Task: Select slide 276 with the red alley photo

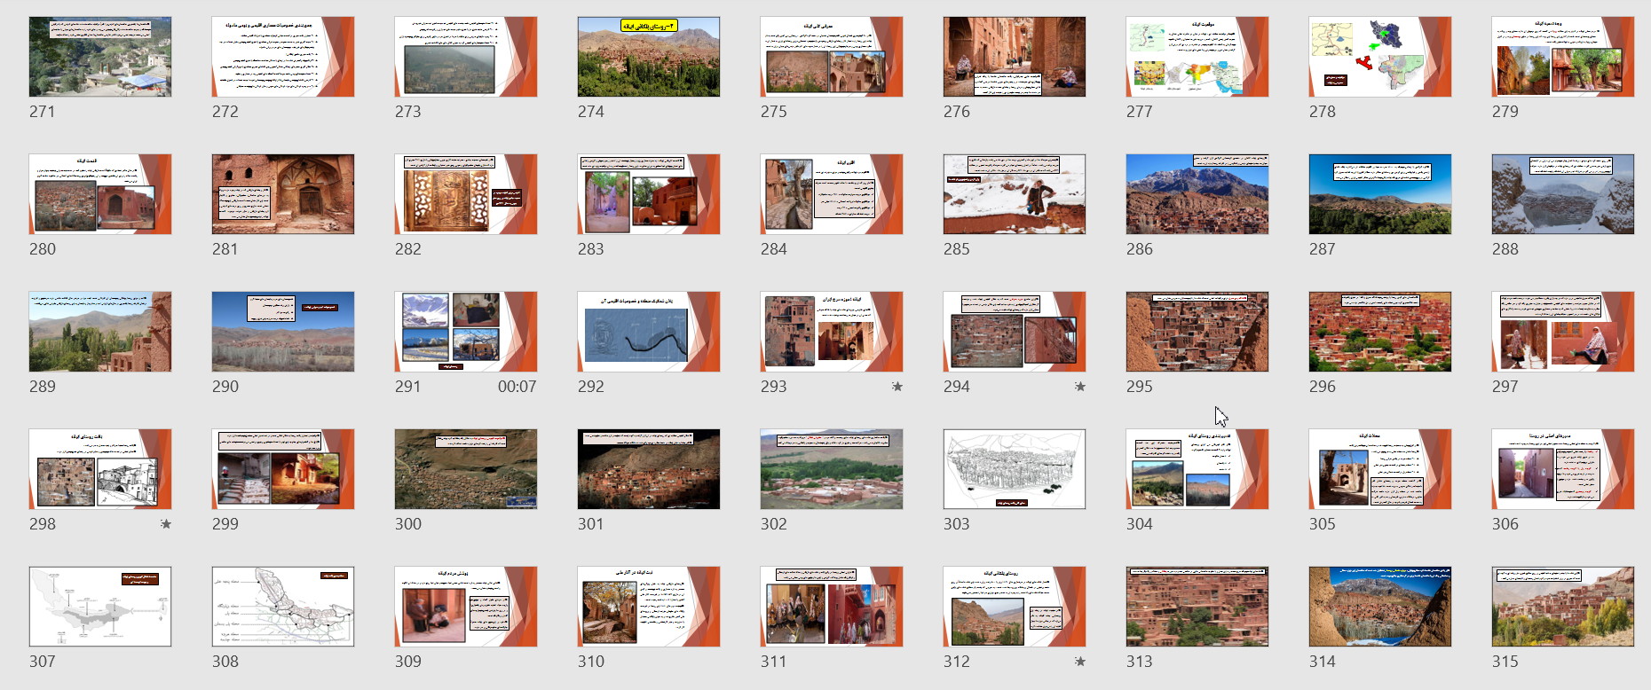Action: point(1014,57)
